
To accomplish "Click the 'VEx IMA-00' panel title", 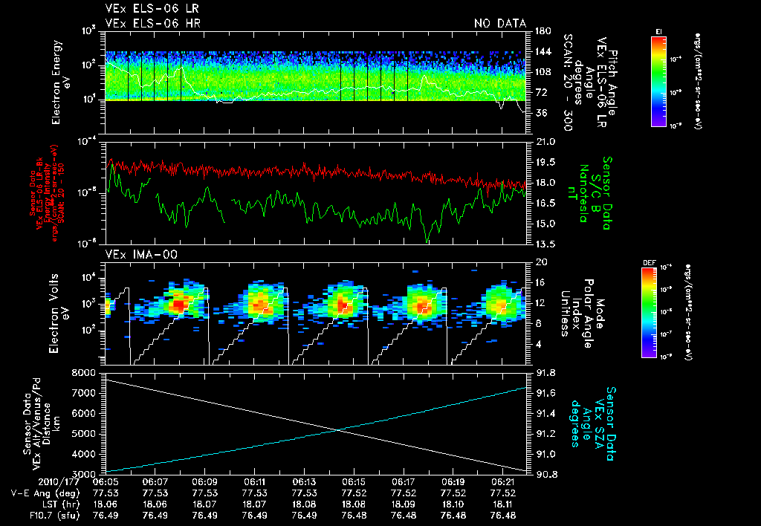I will tap(141, 255).
